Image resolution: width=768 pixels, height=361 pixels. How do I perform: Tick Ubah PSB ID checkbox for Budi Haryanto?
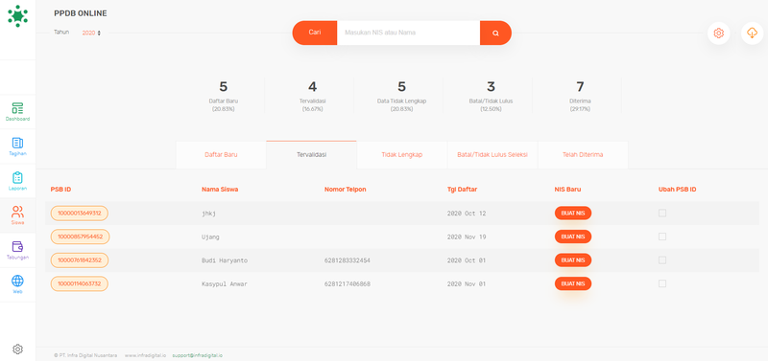[x=662, y=259]
